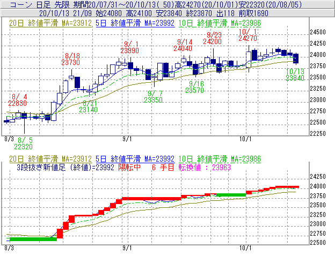The height and width of the screenshot is (254, 335).
Task: Select upper chart 20日 終値平滑 MA=23912 legend
Action: [x=50, y=23]
